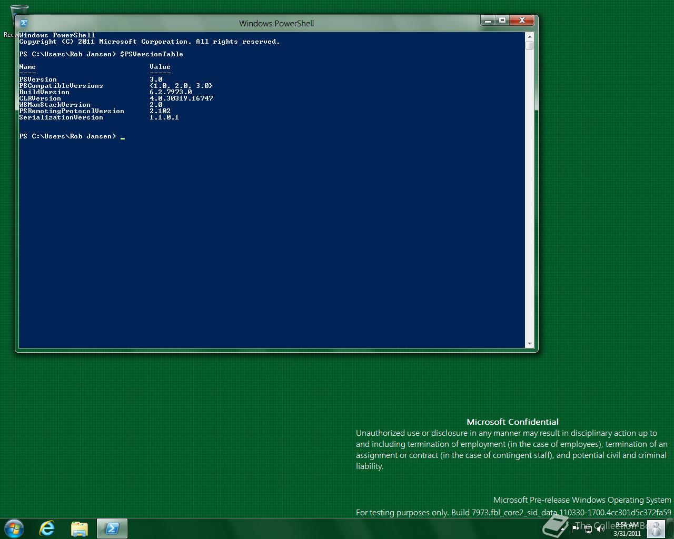
Task: Open the network status tray icon
Action: point(588,528)
